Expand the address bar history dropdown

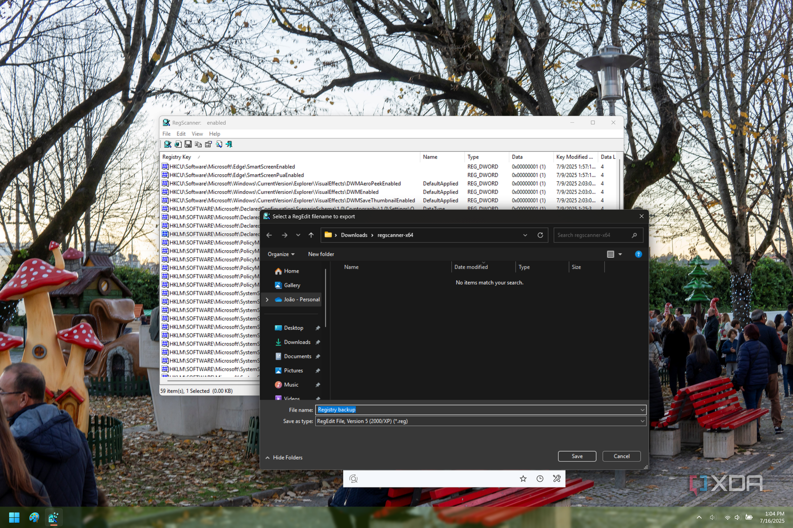tap(525, 235)
